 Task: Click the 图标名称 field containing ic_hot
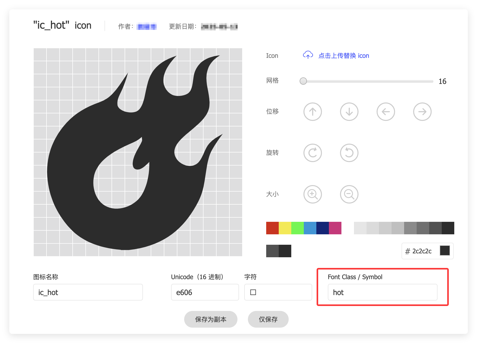click(x=88, y=292)
